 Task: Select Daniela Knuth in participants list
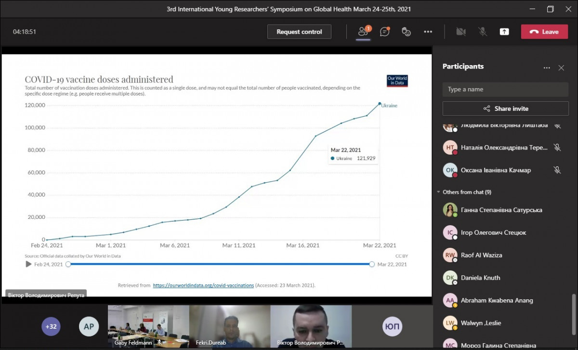480,278
